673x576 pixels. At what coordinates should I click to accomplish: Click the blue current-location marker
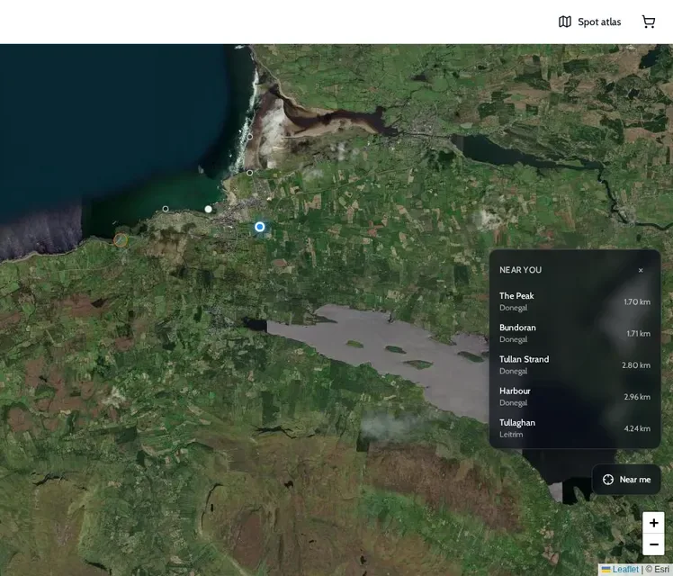260,227
